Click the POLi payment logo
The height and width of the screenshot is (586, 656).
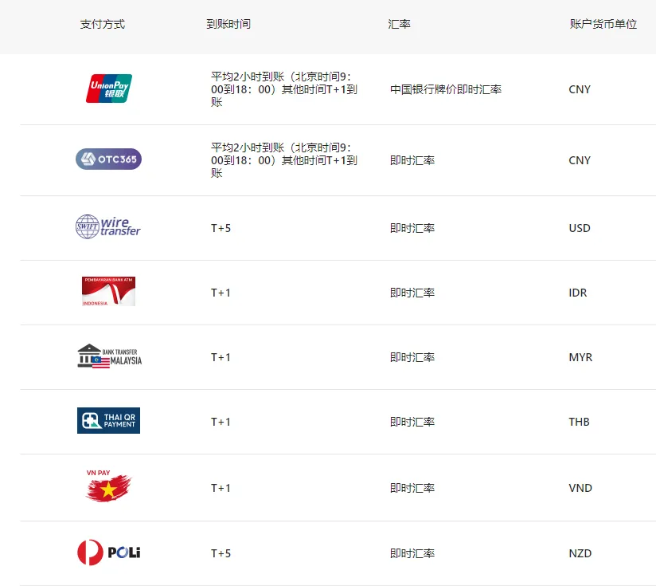(109, 553)
